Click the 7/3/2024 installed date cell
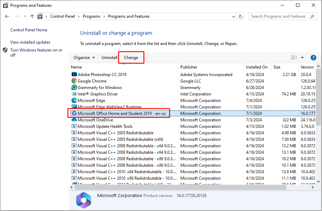Viewport: 322px width, 211px height. 254,120
